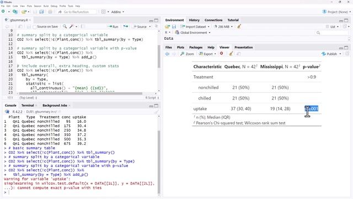Image resolution: width=353 pixels, height=199 pixels.
Task: Switch to the Plots tab
Action: (180, 48)
